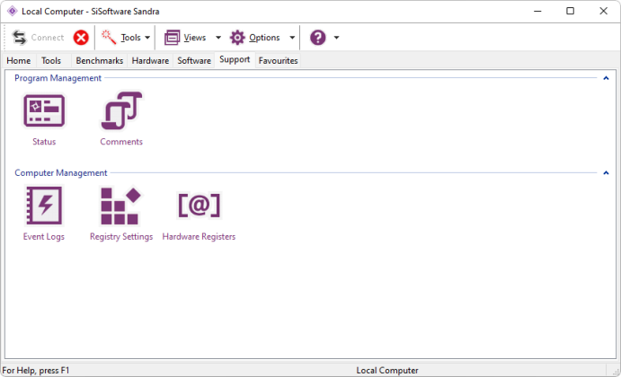This screenshot has width=621, height=377.
Task: Switch to the Software tab
Action: [194, 60]
